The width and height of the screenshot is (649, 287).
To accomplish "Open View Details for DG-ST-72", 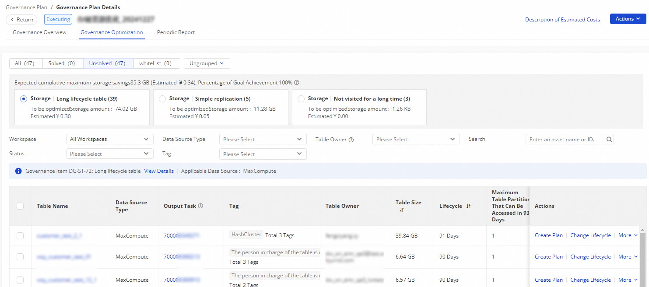I will click(159, 171).
